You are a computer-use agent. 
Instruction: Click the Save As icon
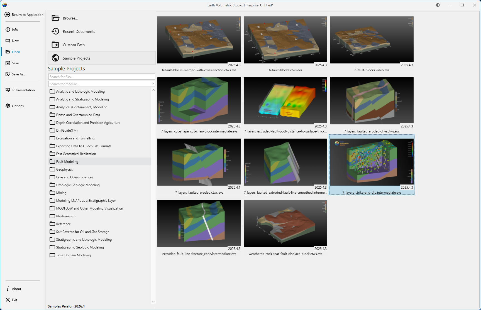click(x=8, y=74)
